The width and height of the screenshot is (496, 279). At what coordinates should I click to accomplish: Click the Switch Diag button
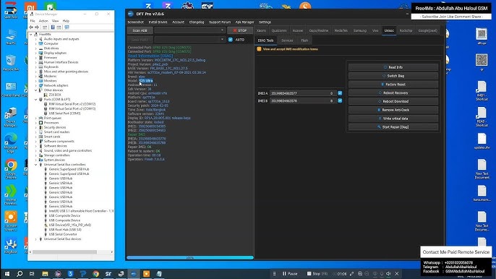point(393,76)
